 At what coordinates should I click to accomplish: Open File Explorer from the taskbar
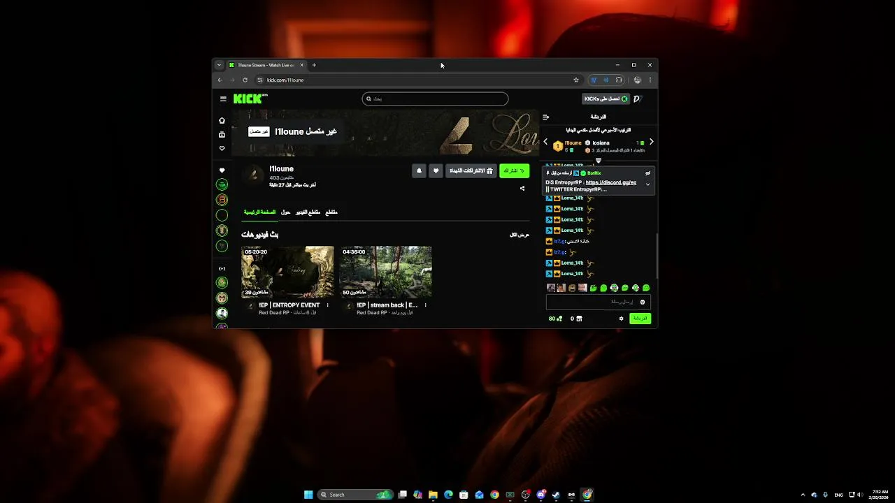click(x=433, y=495)
